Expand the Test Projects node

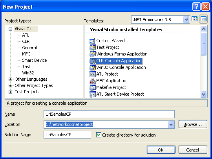point(10,92)
